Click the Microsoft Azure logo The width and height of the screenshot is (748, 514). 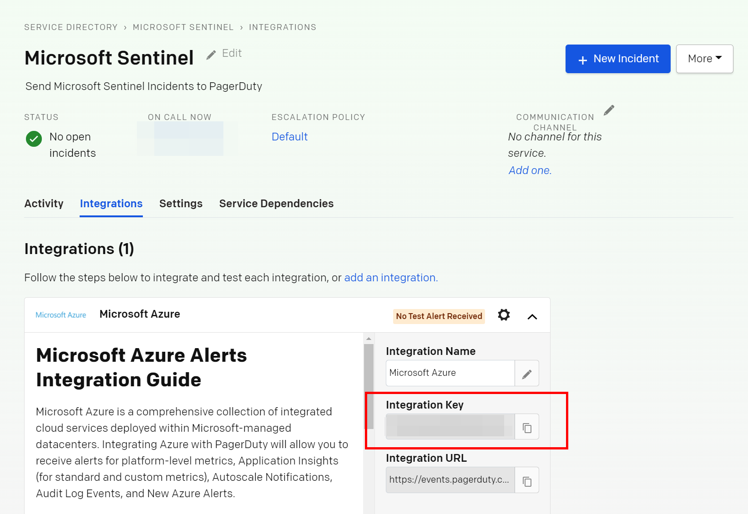click(x=61, y=315)
